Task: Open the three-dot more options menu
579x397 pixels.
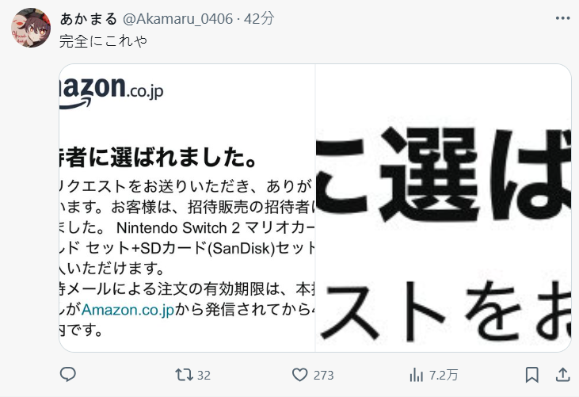Action: pyautogui.click(x=562, y=18)
